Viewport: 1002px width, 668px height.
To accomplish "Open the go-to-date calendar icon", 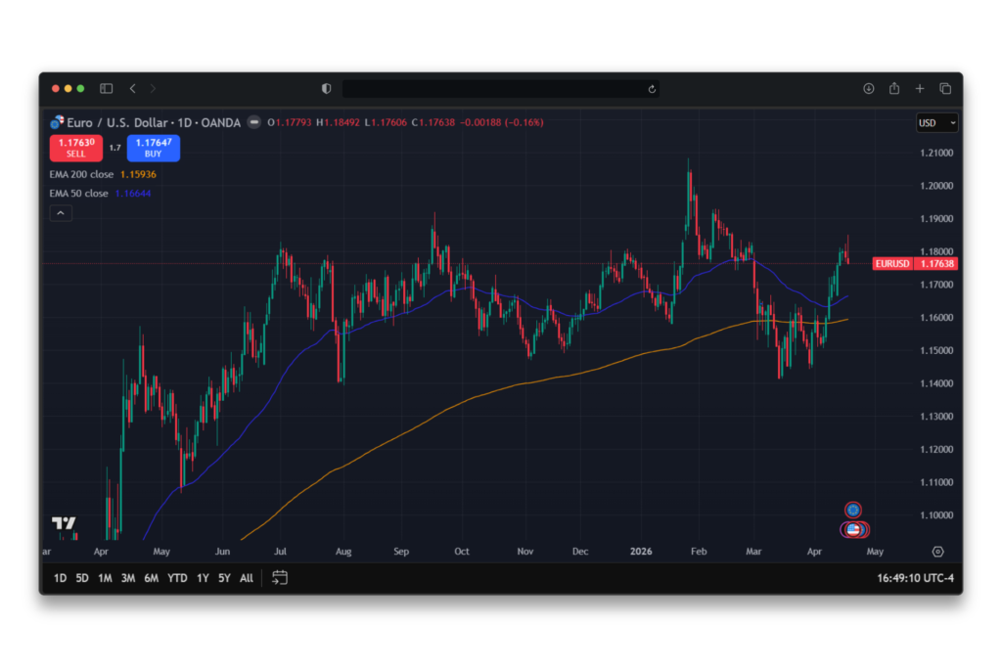I will coord(279,578).
